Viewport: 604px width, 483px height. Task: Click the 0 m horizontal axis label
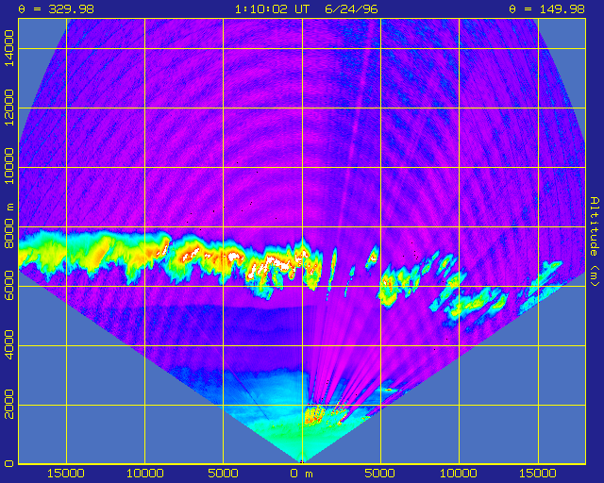302,474
